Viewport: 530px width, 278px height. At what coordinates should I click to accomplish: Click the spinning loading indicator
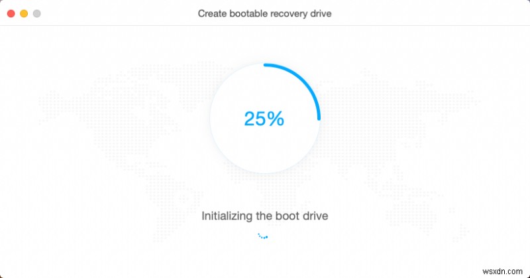pyautogui.click(x=264, y=236)
